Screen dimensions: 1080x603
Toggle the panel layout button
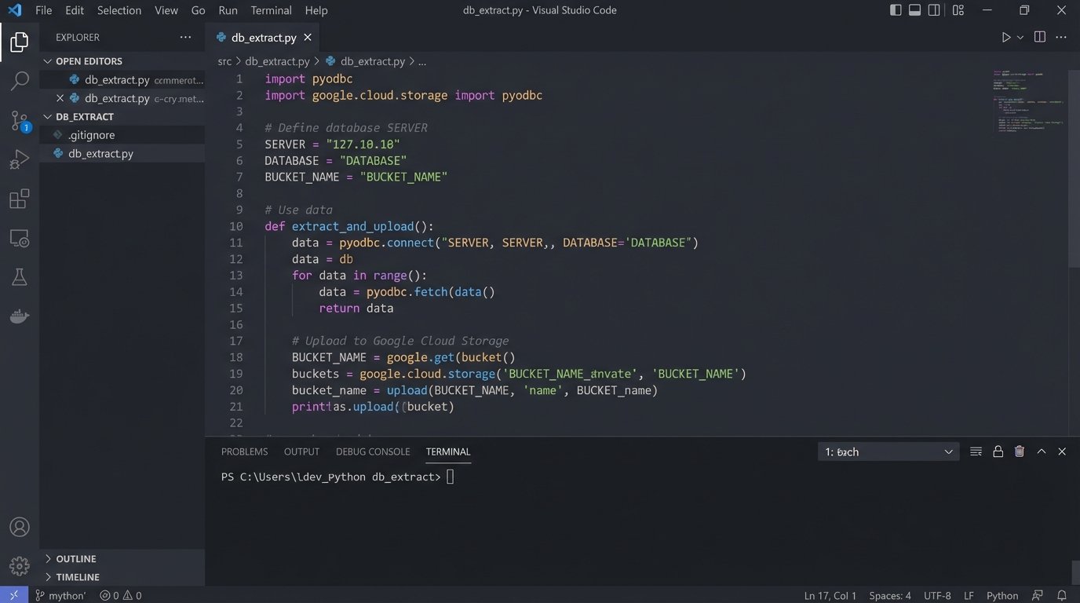click(915, 10)
